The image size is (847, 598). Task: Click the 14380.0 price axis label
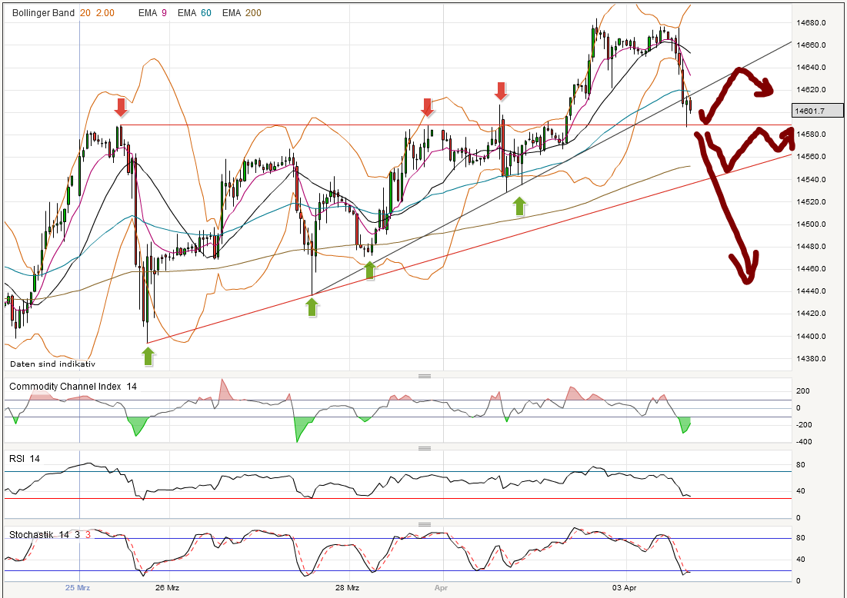812,358
